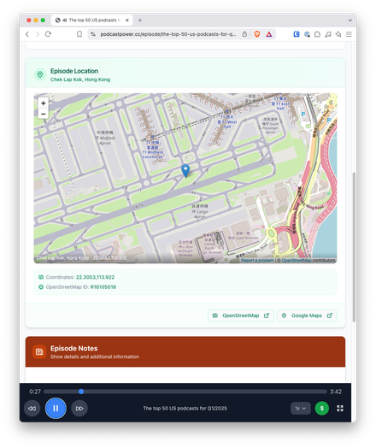The height and width of the screenshot is (448, 376).
Task: Close the podcasts browser tab
Action: pos(127,20)
